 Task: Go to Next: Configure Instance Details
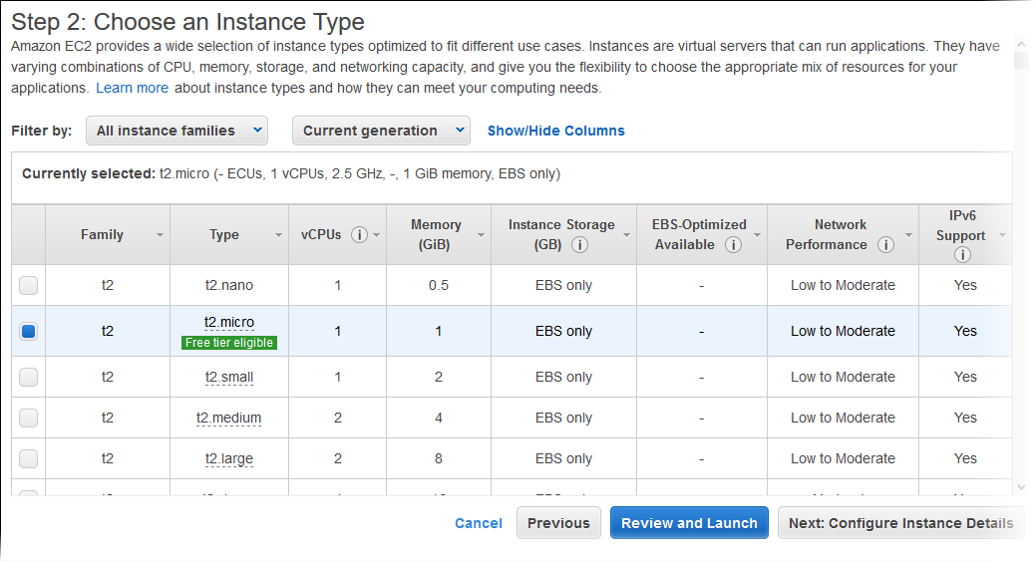pos(900,523)
